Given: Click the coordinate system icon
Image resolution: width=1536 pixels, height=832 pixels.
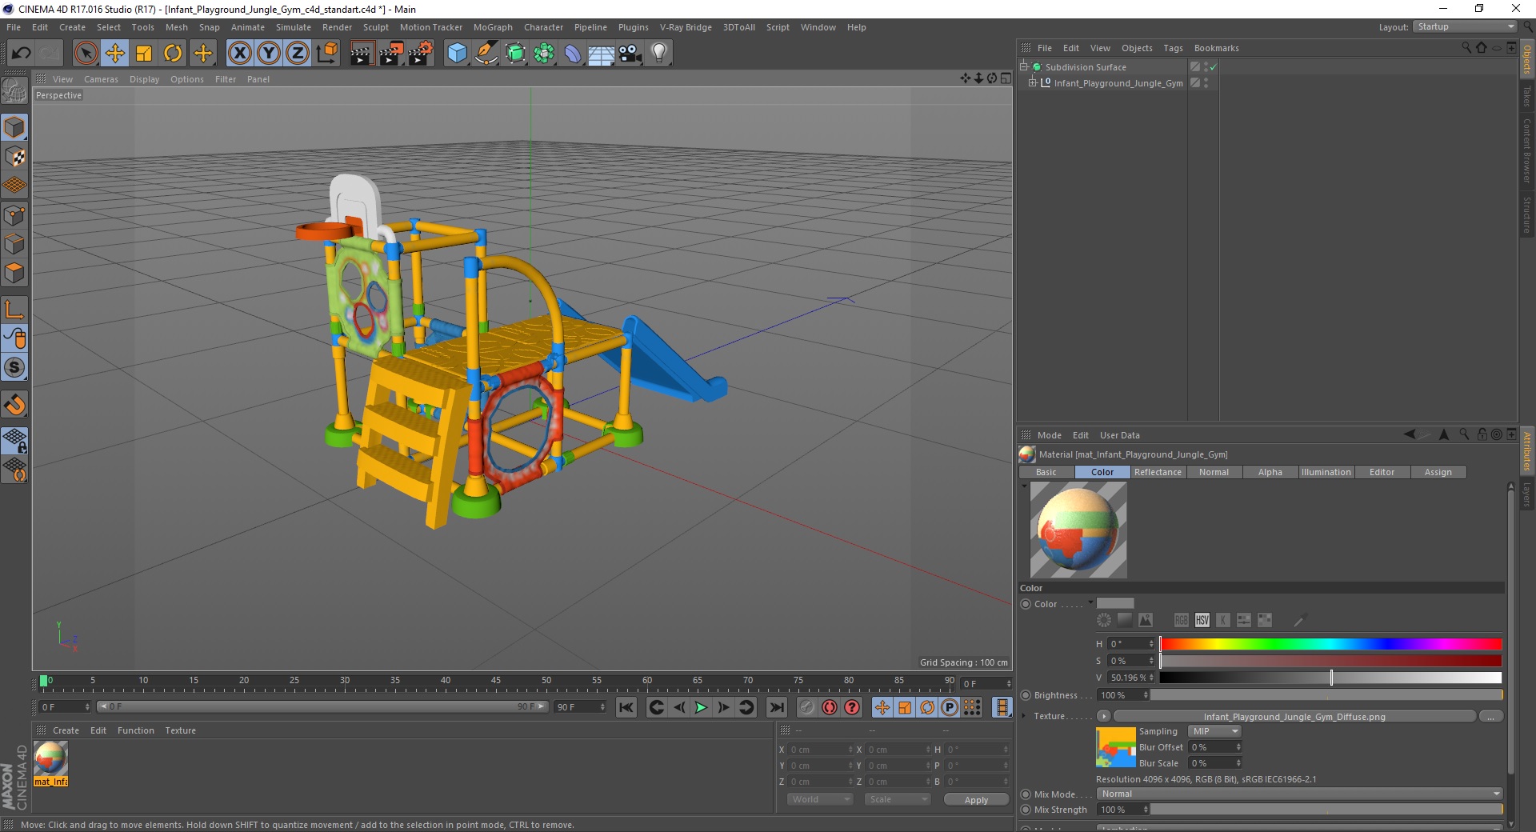Looking at the screenshot, I should pos(326,54).
